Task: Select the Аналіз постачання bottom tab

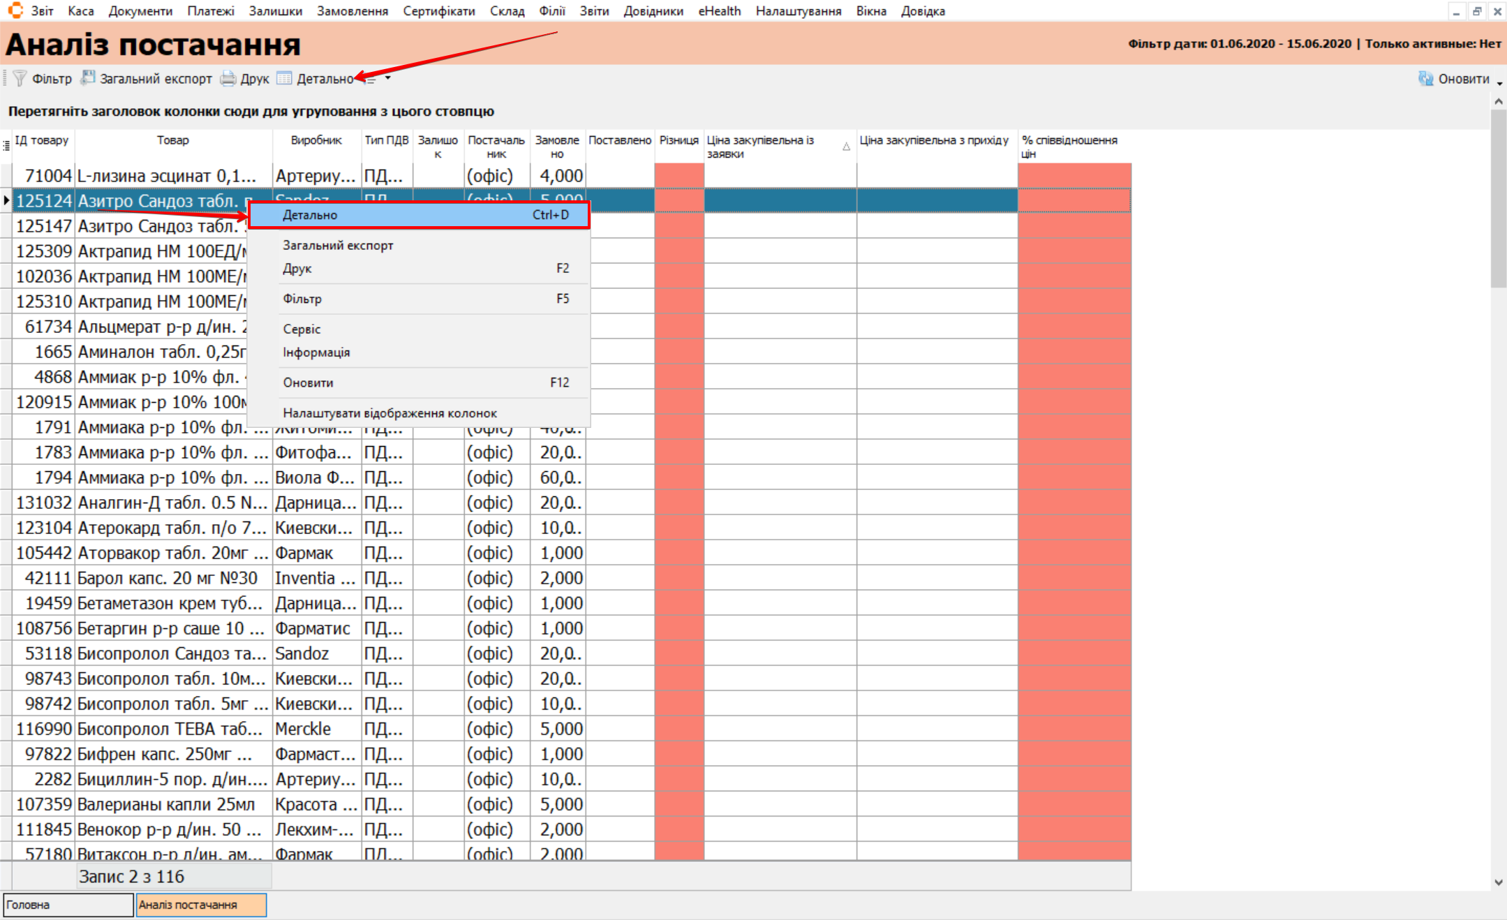Action: (x=201, y=905)
